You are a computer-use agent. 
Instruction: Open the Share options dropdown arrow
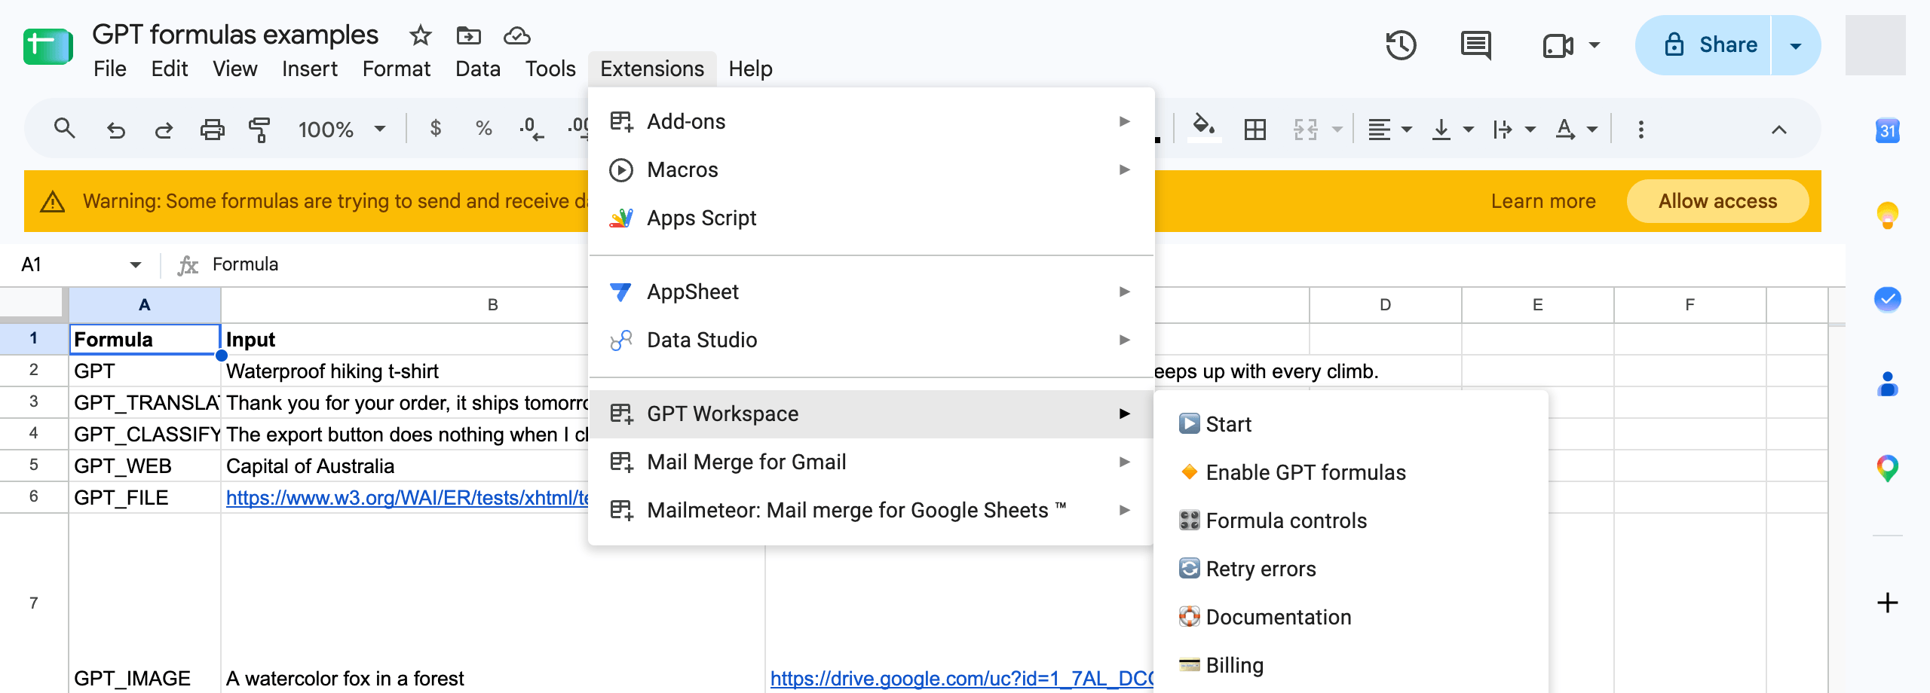click(1796, 45)
